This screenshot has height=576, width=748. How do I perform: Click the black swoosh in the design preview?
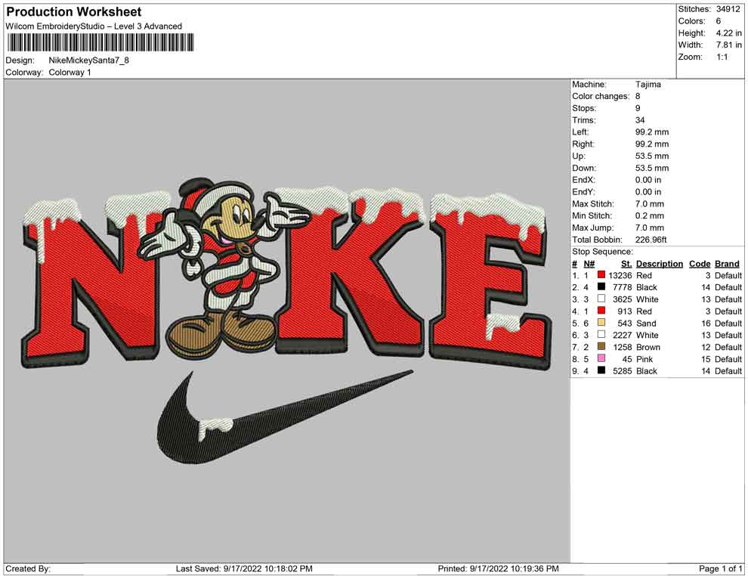point(285,417)
